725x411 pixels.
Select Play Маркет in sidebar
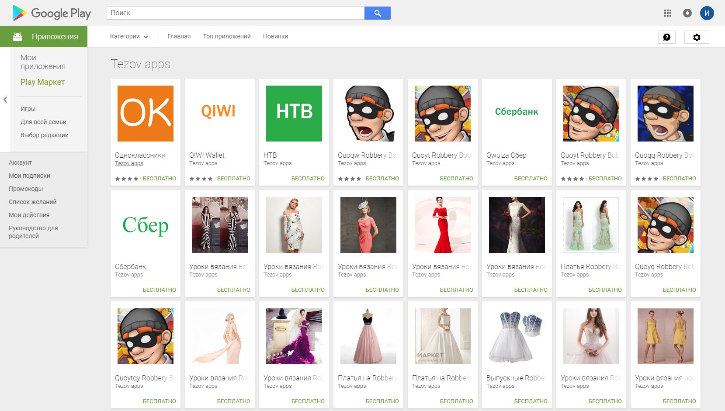click(x=43, y=82)
